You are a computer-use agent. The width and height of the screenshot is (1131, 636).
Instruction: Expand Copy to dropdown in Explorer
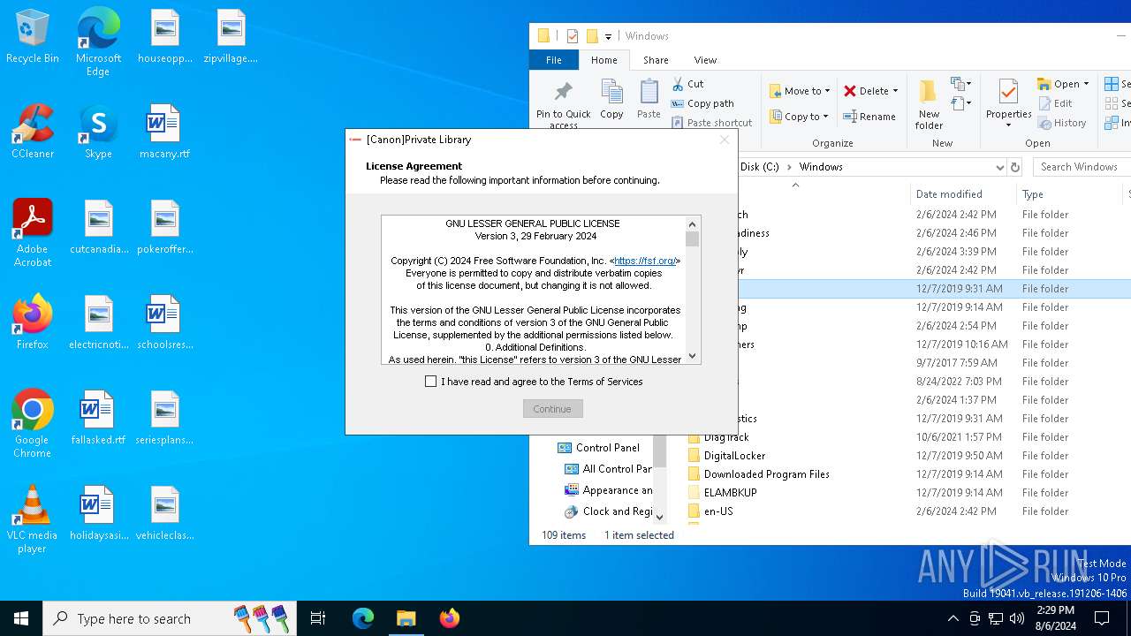825,117
